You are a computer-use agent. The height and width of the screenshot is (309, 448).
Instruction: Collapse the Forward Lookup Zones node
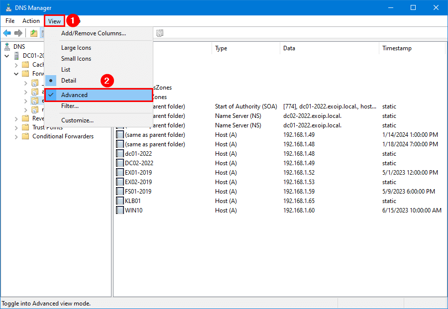[x=16, y=74]
